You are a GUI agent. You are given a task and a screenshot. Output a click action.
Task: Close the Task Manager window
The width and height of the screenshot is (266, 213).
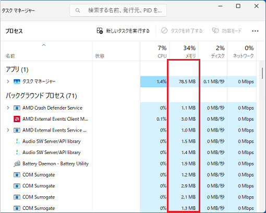point(256,6)
